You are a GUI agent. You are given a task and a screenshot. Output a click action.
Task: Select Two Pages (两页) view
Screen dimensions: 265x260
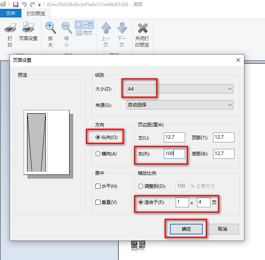[84, 33]
